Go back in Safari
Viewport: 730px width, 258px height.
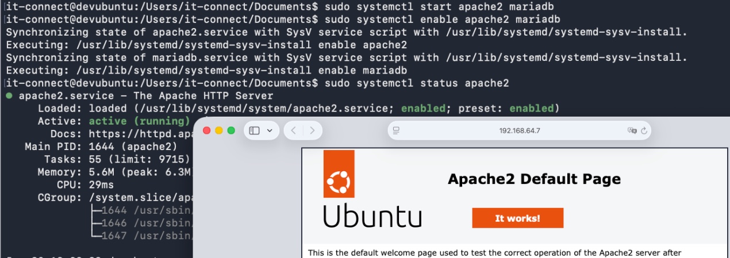pos(294,130)
